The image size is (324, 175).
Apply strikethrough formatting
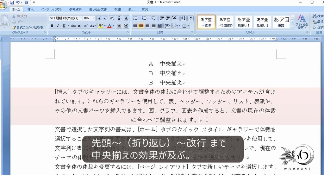click(73, 26)
